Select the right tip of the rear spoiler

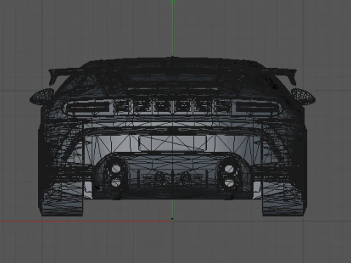[290, 77]
